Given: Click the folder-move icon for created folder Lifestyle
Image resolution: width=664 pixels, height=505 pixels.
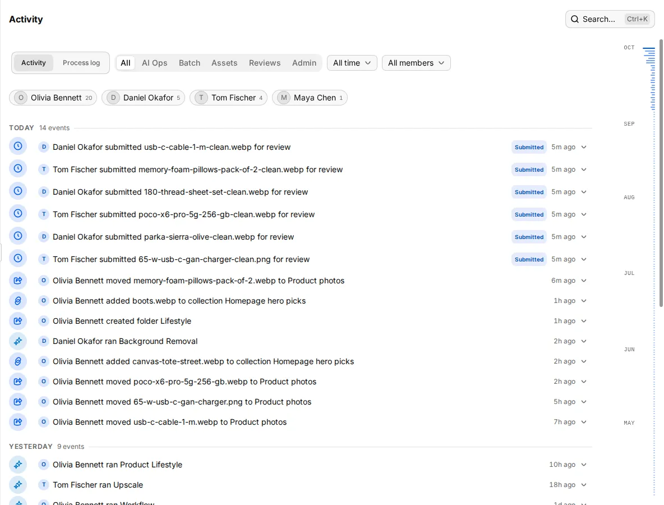Looking at the screenshot, I should (x=18, y=321).
